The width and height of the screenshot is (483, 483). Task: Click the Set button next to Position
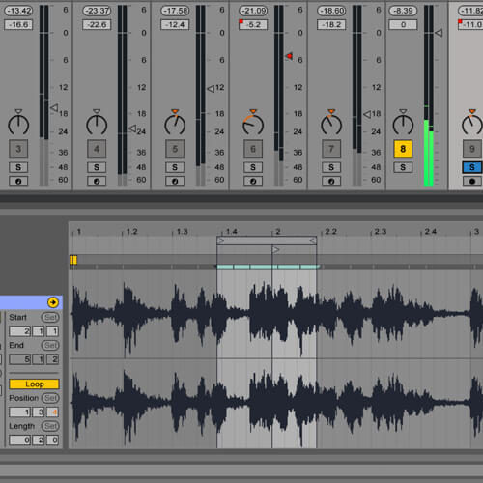tap(50, 398)
